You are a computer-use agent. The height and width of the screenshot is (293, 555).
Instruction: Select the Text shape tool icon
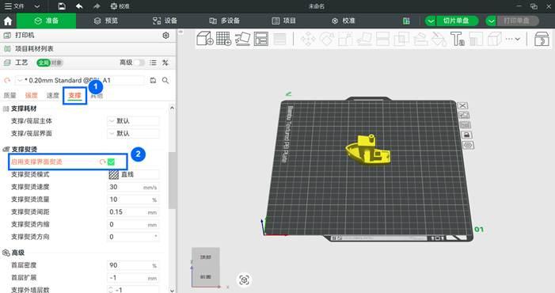point(457,39)
